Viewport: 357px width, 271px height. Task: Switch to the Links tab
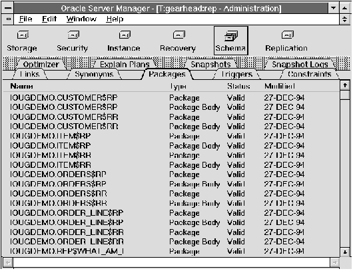tap(29, 74)
